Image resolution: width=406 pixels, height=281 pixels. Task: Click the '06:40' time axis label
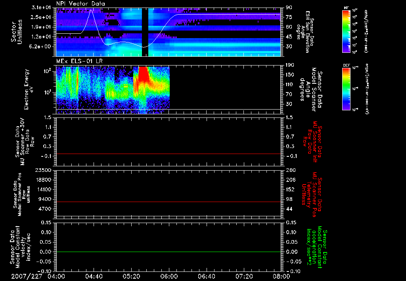click(206, 276)
